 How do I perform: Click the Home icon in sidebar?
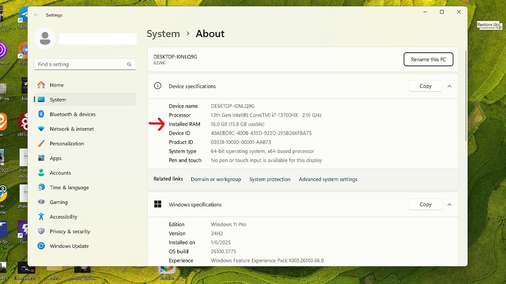point(41,85)
